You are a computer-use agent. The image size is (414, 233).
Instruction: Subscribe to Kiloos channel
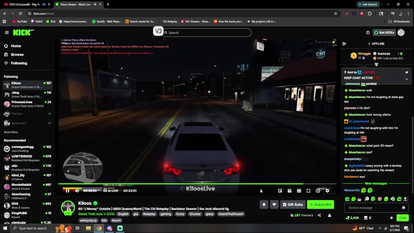tap(321, 205)
